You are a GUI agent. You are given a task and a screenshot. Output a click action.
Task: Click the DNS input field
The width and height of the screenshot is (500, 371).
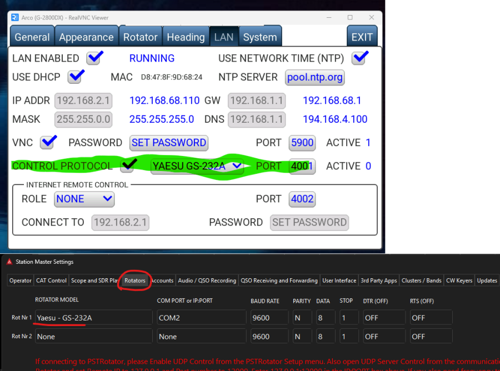[257, 119]
